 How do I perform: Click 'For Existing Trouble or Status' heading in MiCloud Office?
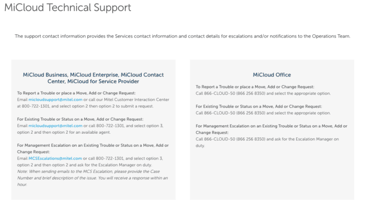coord(259,106)
